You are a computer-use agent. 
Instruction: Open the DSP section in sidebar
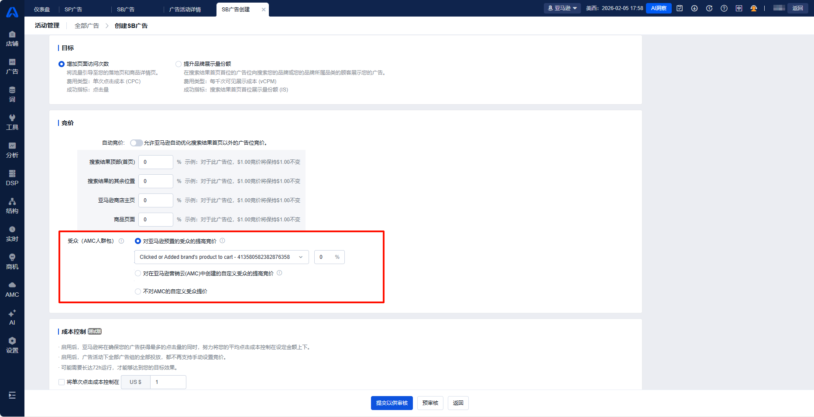tap(12, 178)
